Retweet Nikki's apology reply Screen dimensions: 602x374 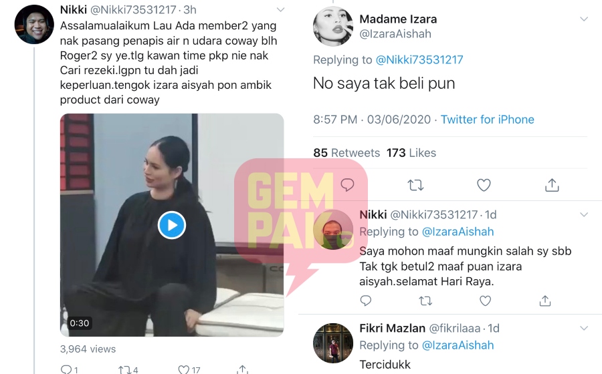[425, 301]
